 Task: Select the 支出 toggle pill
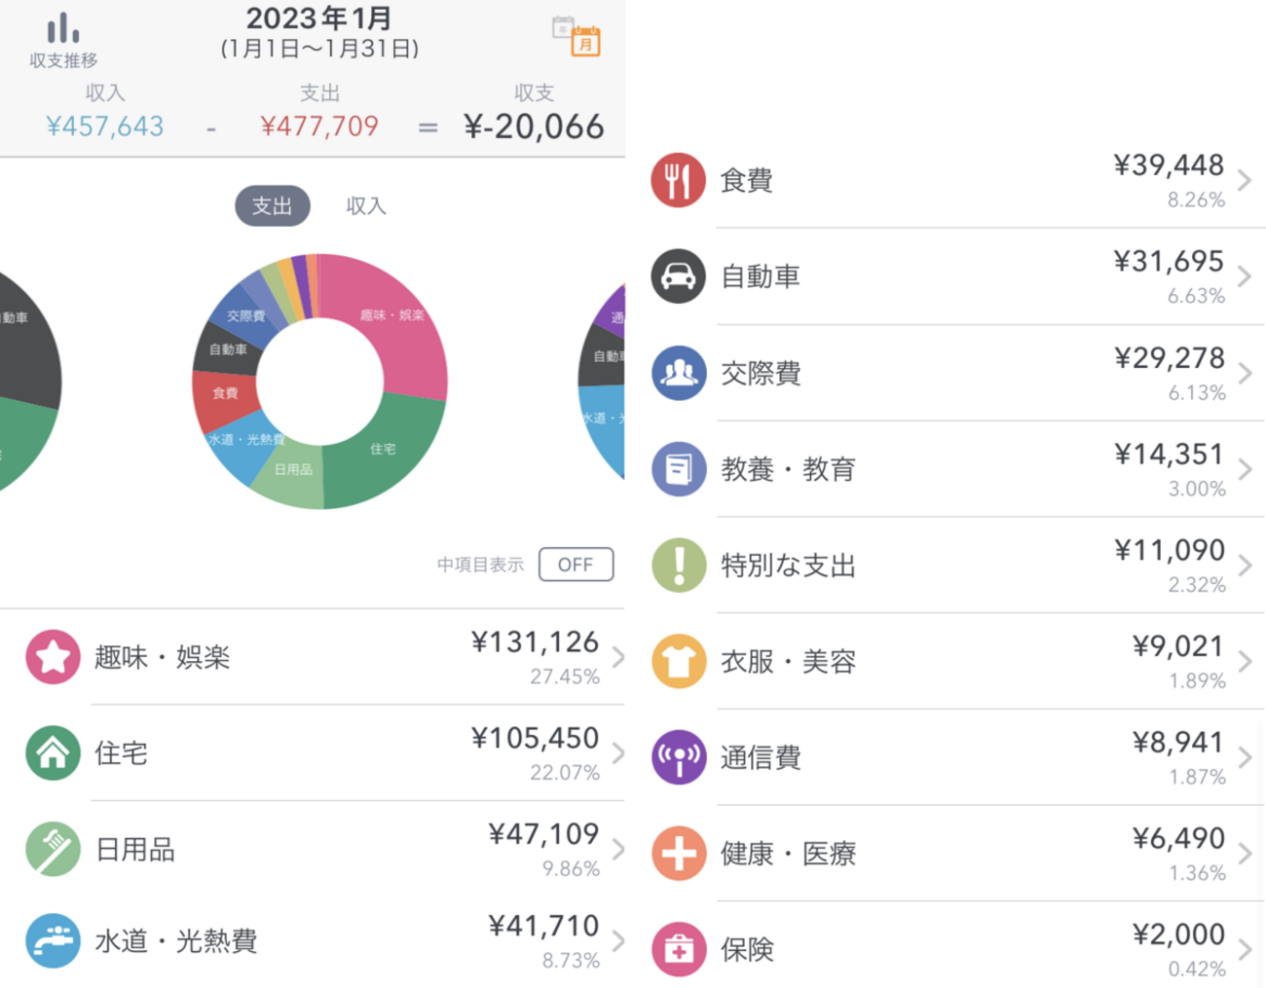coord(273,206)
